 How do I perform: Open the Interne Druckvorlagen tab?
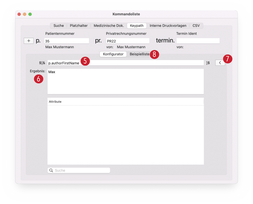click(168, 26)
